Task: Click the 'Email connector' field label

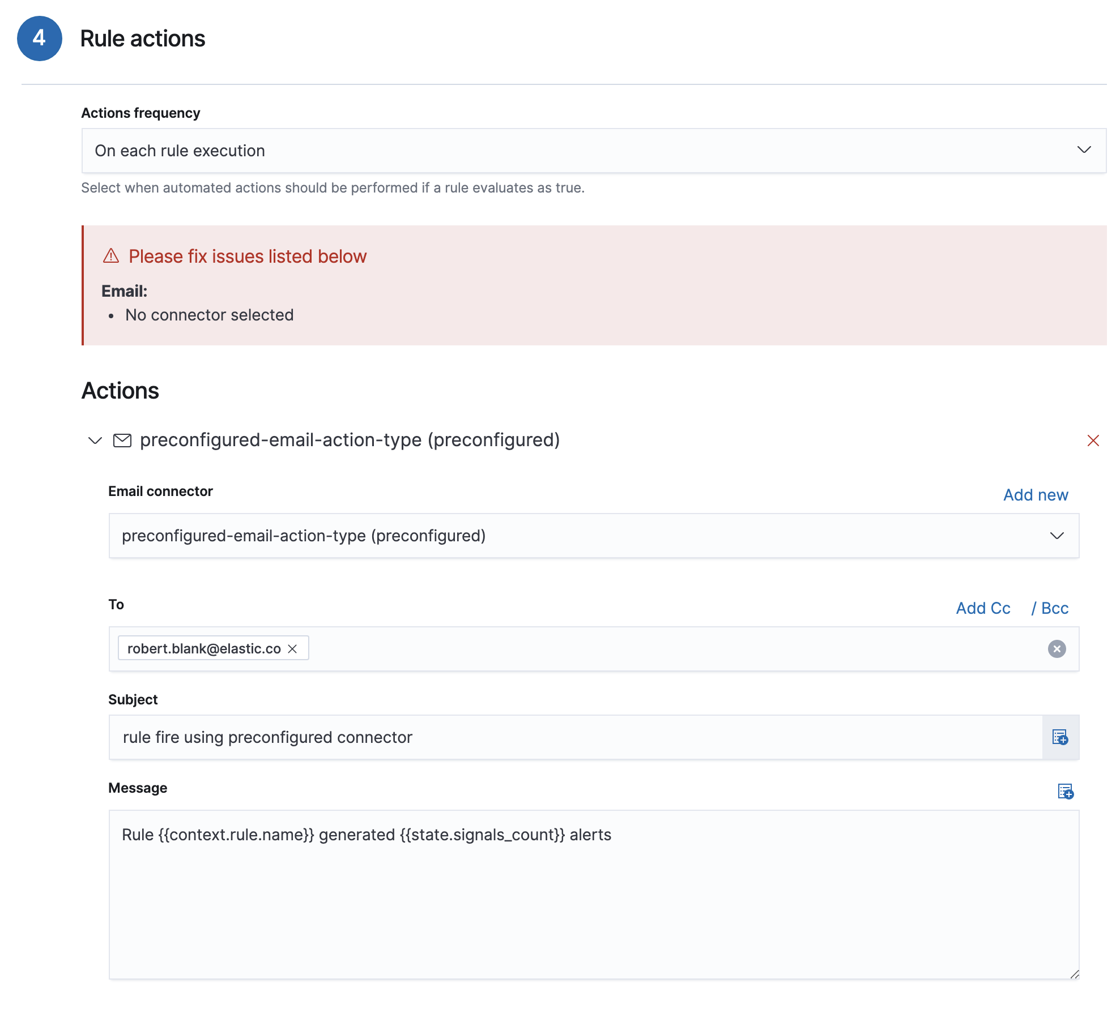Action: (160, 491)
